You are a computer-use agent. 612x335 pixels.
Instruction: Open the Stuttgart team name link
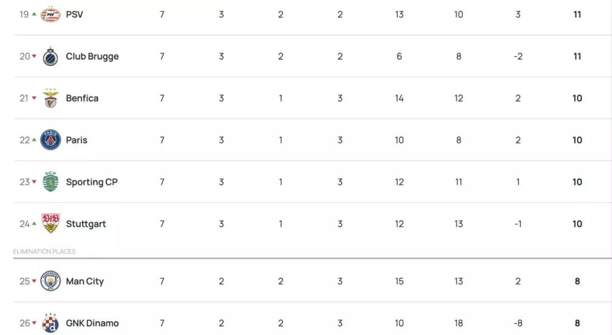click(86, 224)
